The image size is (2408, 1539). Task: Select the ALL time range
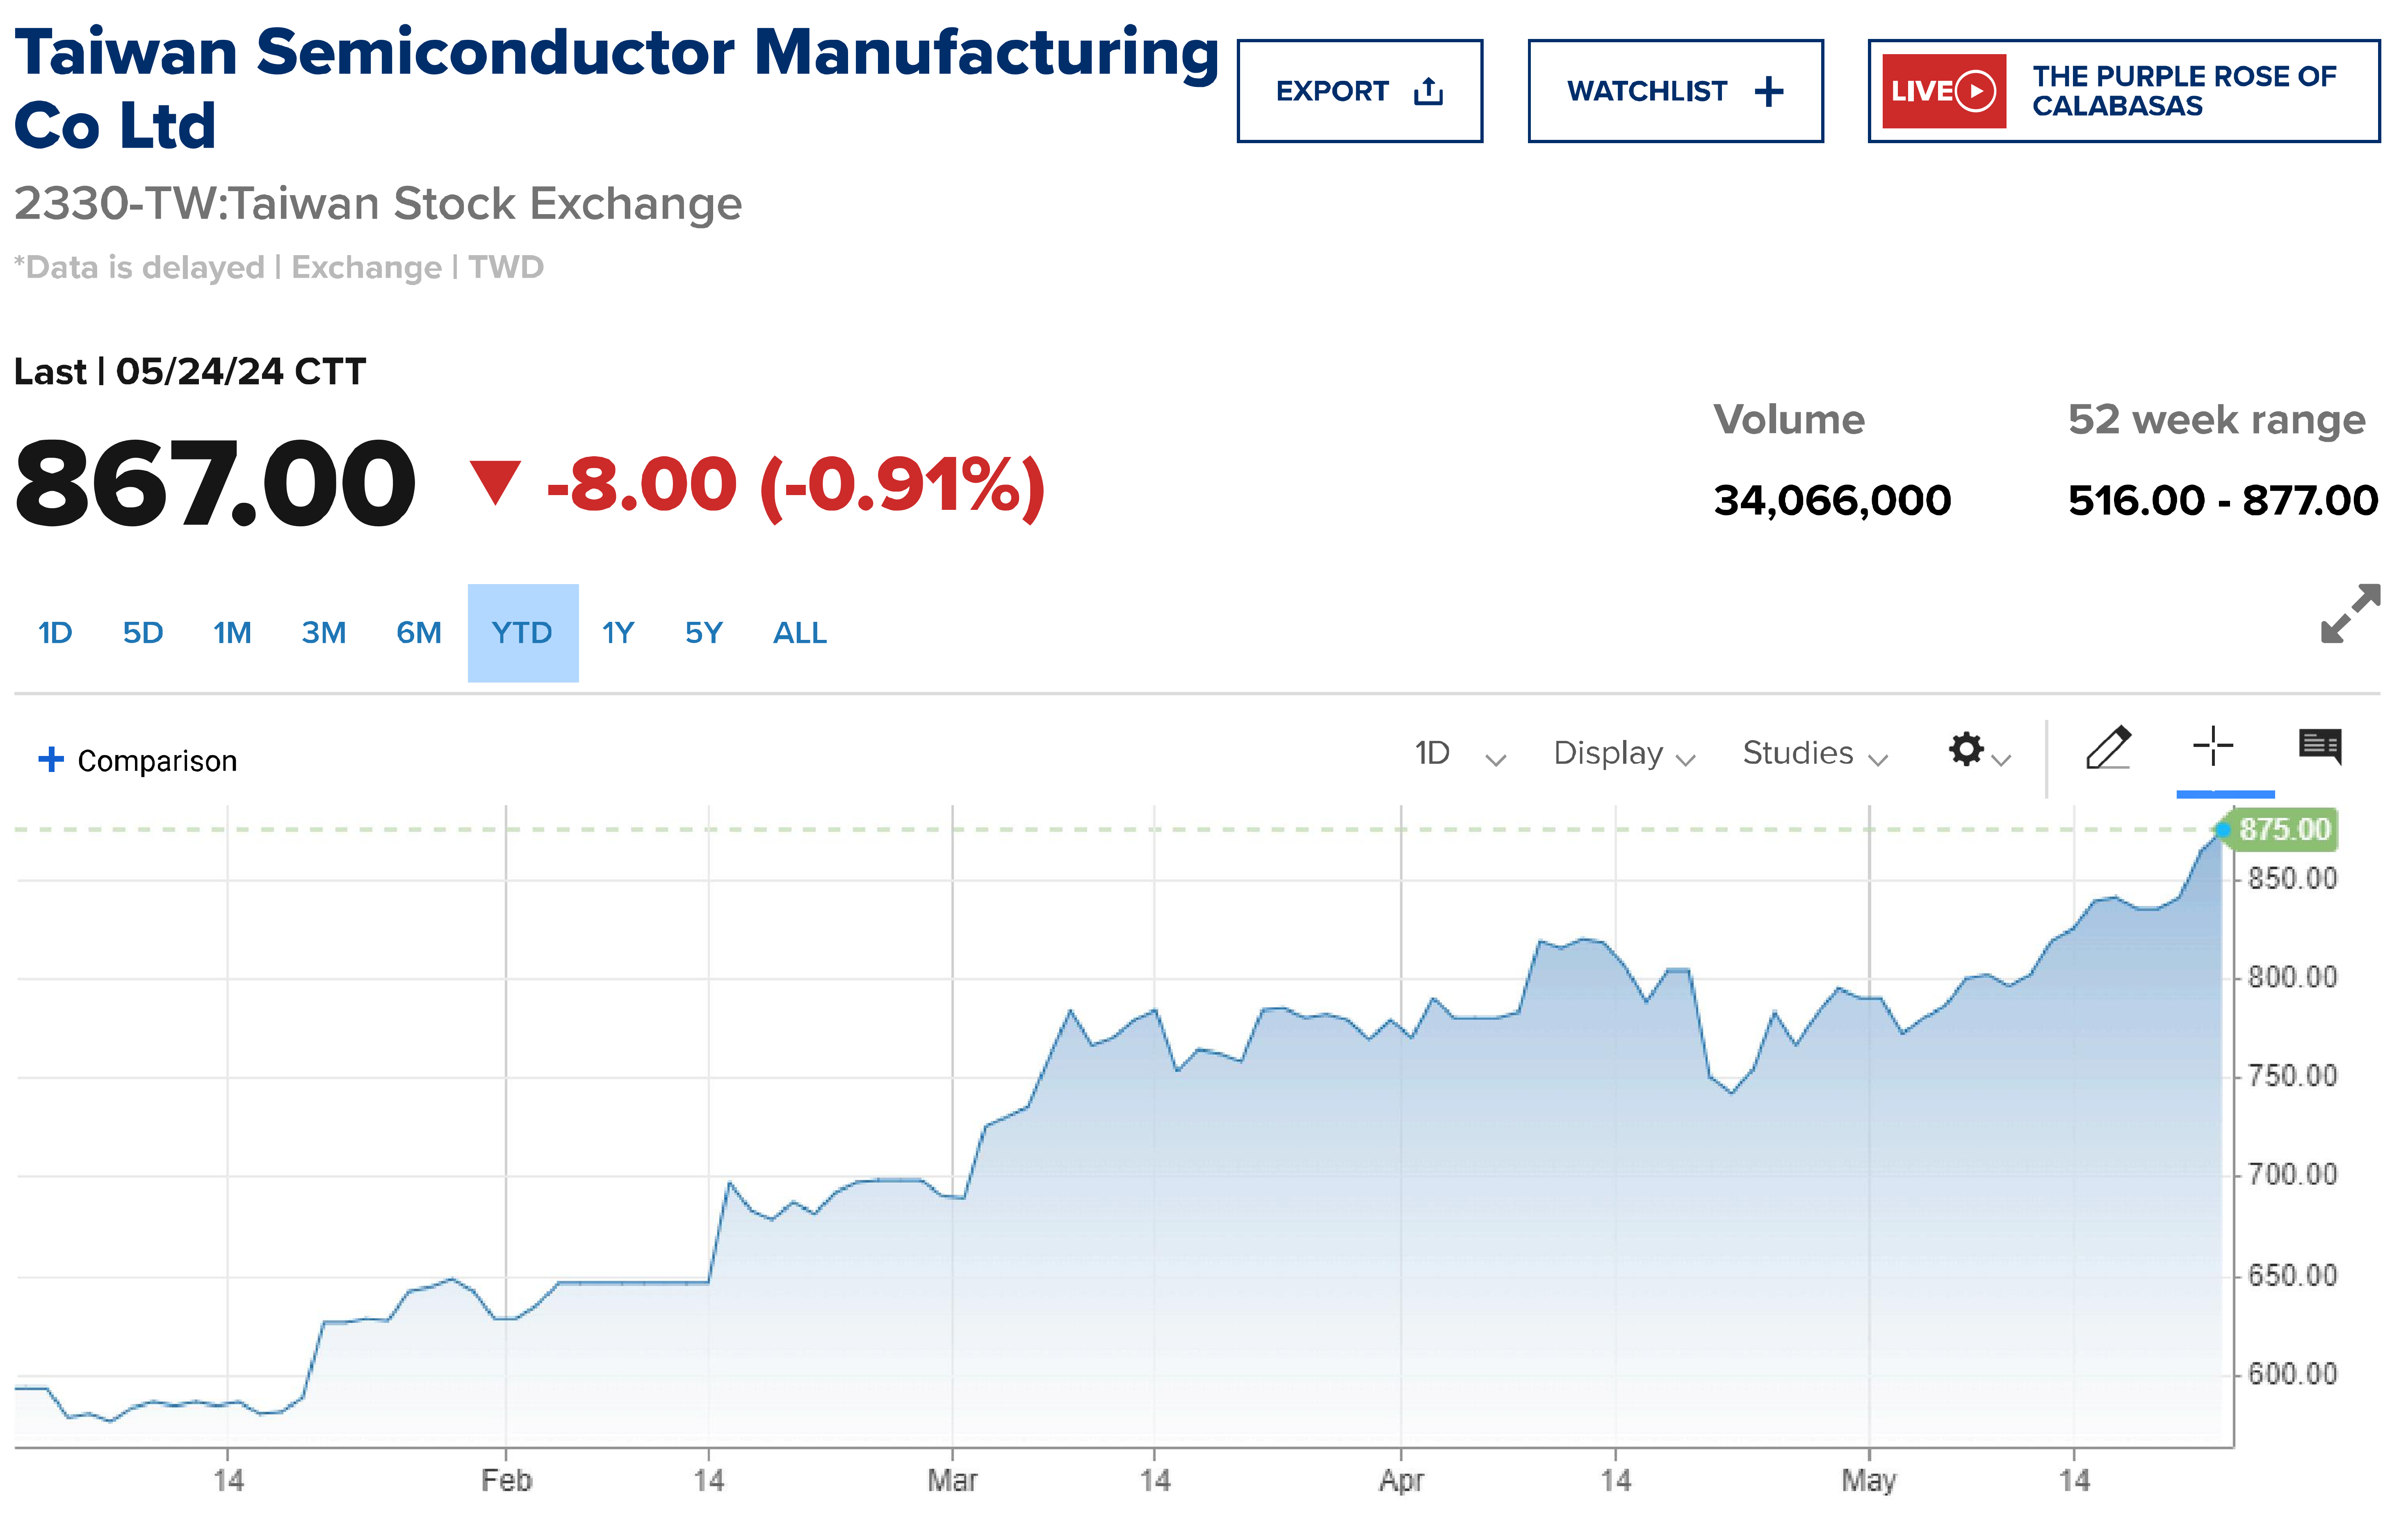(799, 633)
